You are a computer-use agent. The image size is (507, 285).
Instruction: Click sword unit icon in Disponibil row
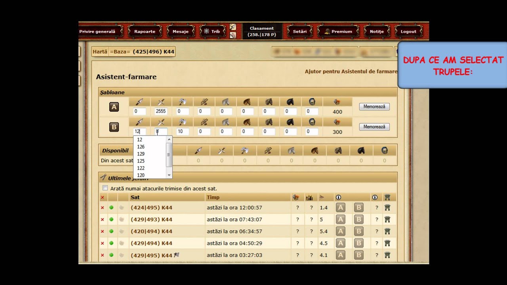[222, 150]
